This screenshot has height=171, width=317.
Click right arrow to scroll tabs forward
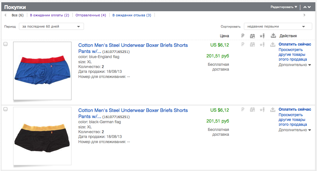304,15
